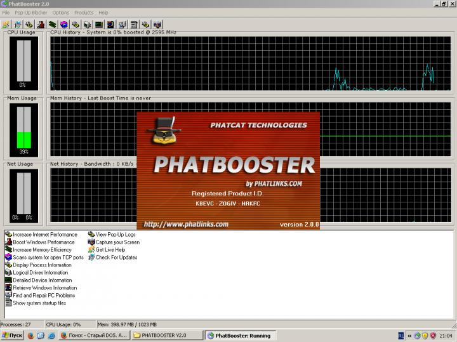Open View Pop-Up Logs in the list
The image size is (457, 342).
[115, 235]
